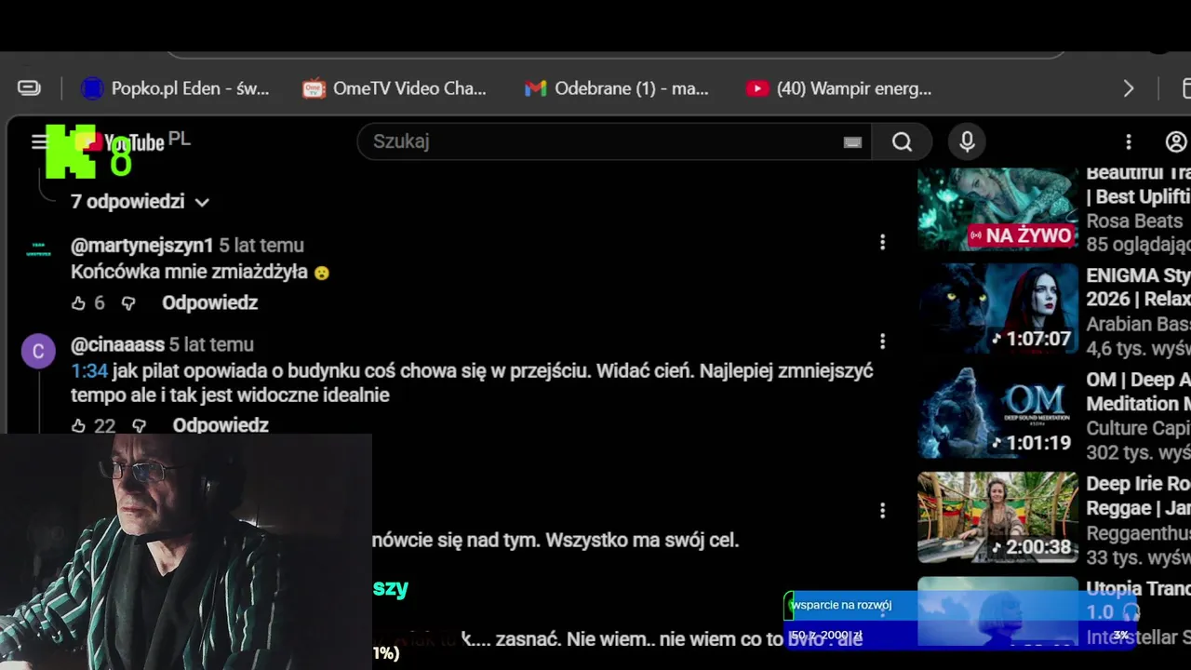Open the YouTube hamburger guide menu

38,141
